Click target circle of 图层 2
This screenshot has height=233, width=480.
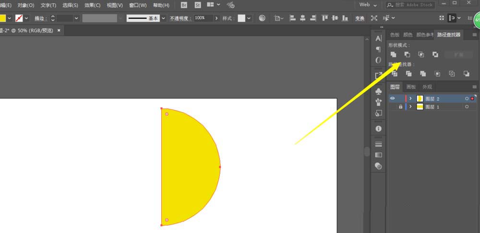pos(467,99)
